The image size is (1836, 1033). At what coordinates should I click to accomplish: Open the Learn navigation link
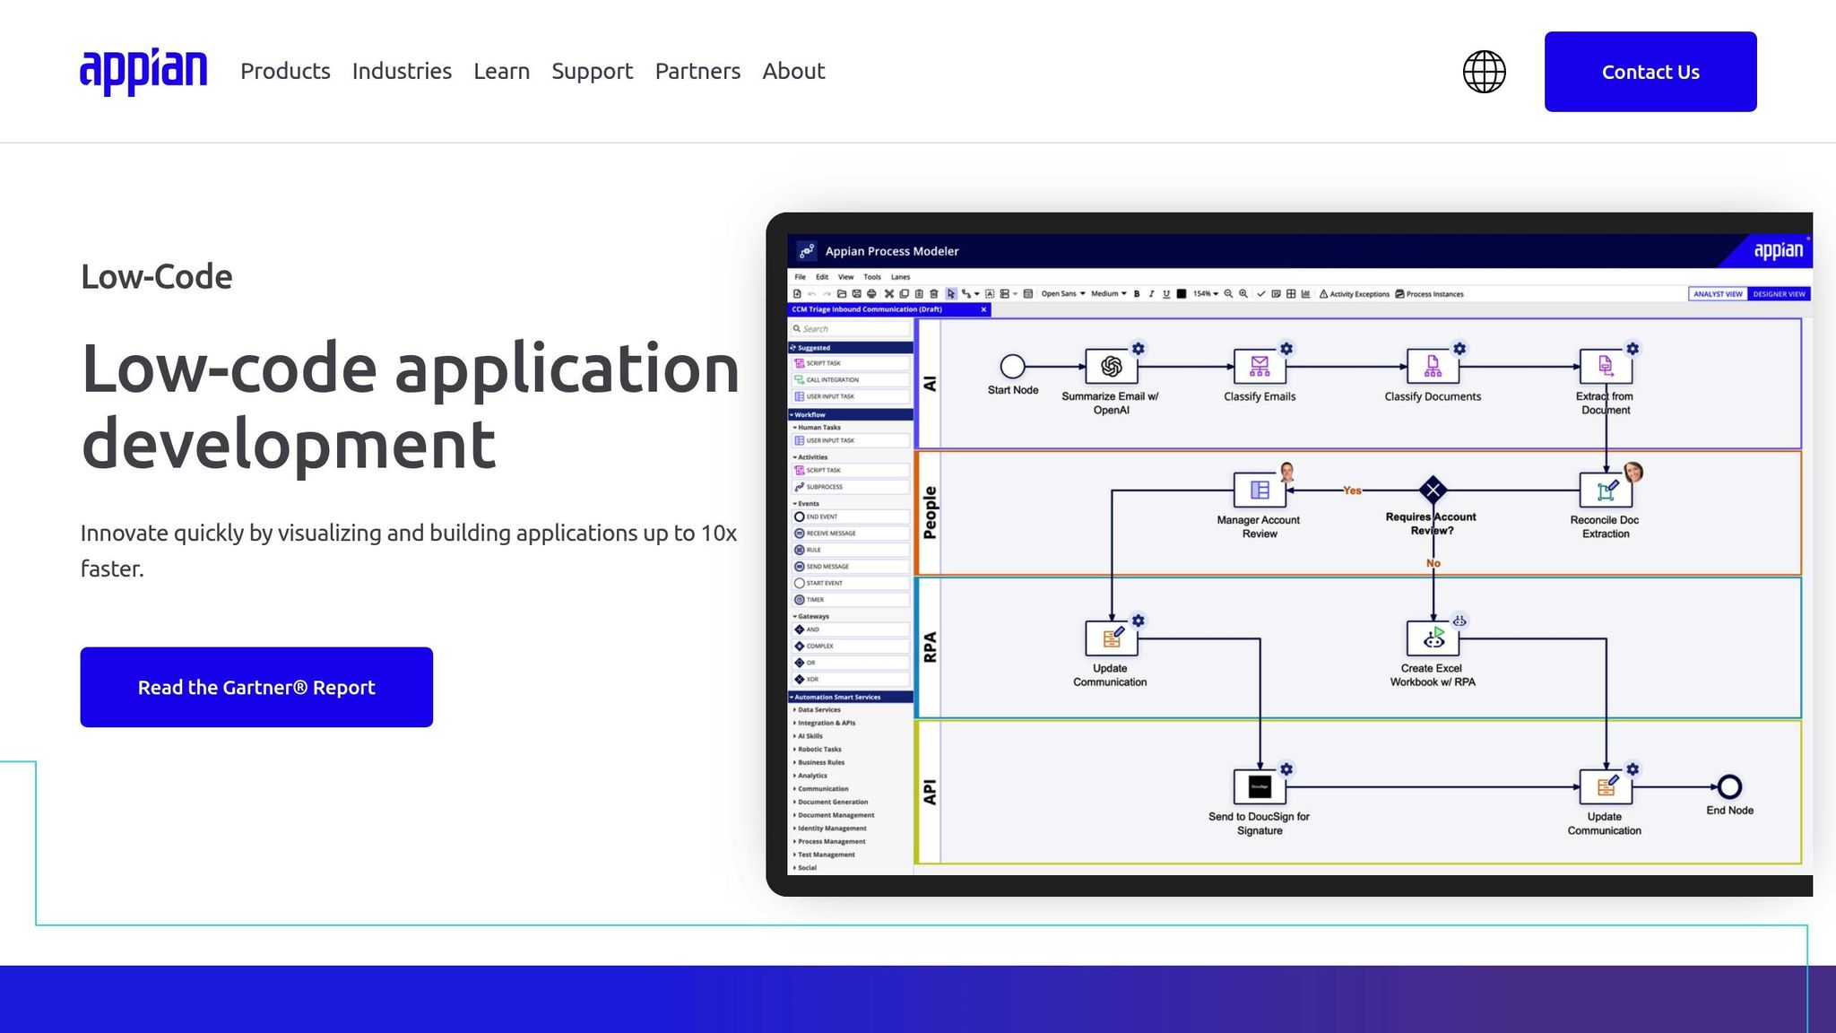(501, 71)
